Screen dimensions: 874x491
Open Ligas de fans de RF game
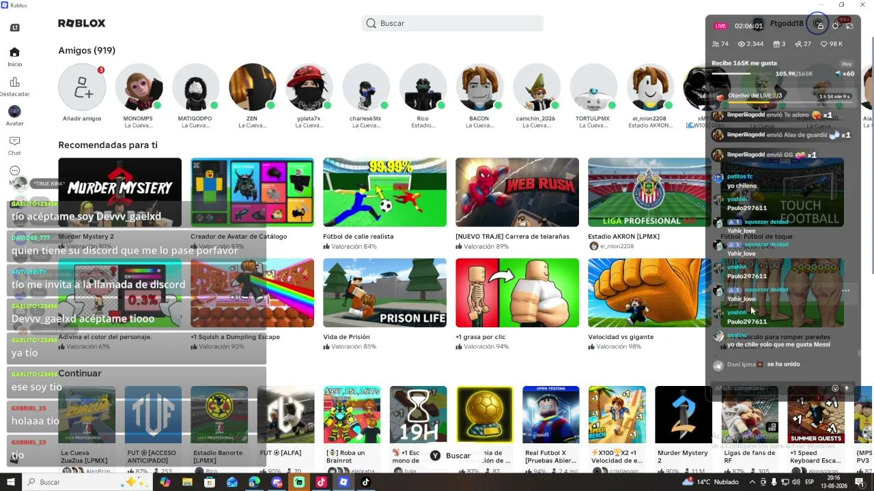(750, 415)
